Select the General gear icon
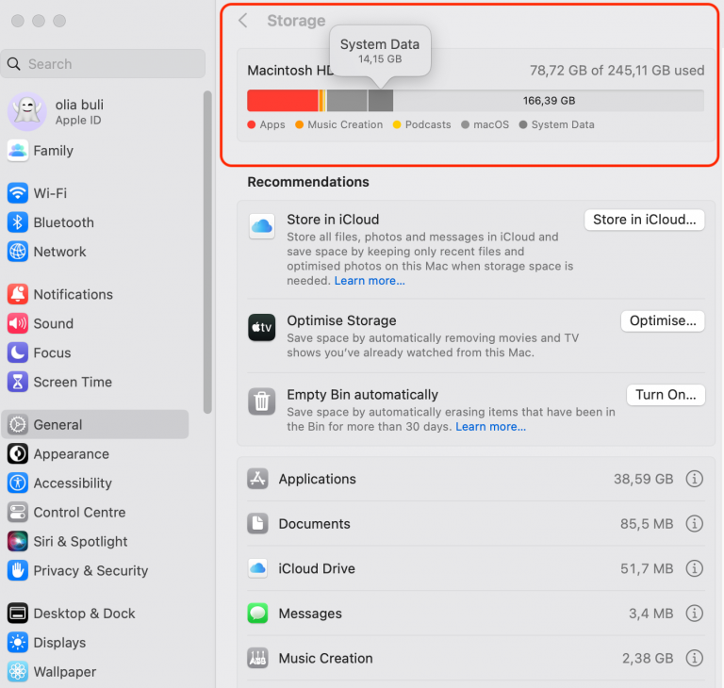This screenshot has height=688, width=724. (18, 424)
